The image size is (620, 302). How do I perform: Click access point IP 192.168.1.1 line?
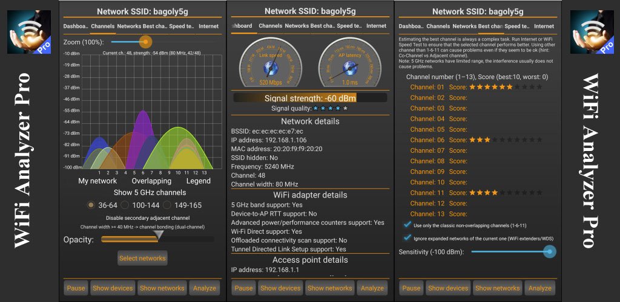pos(265,270)
